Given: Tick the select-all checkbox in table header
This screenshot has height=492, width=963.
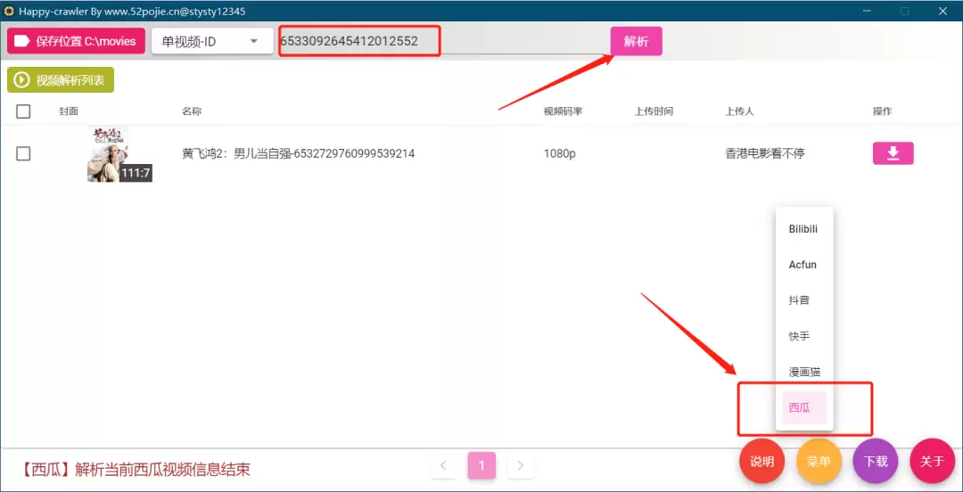Looking at the screenshot, I should (x=23, y=111).
